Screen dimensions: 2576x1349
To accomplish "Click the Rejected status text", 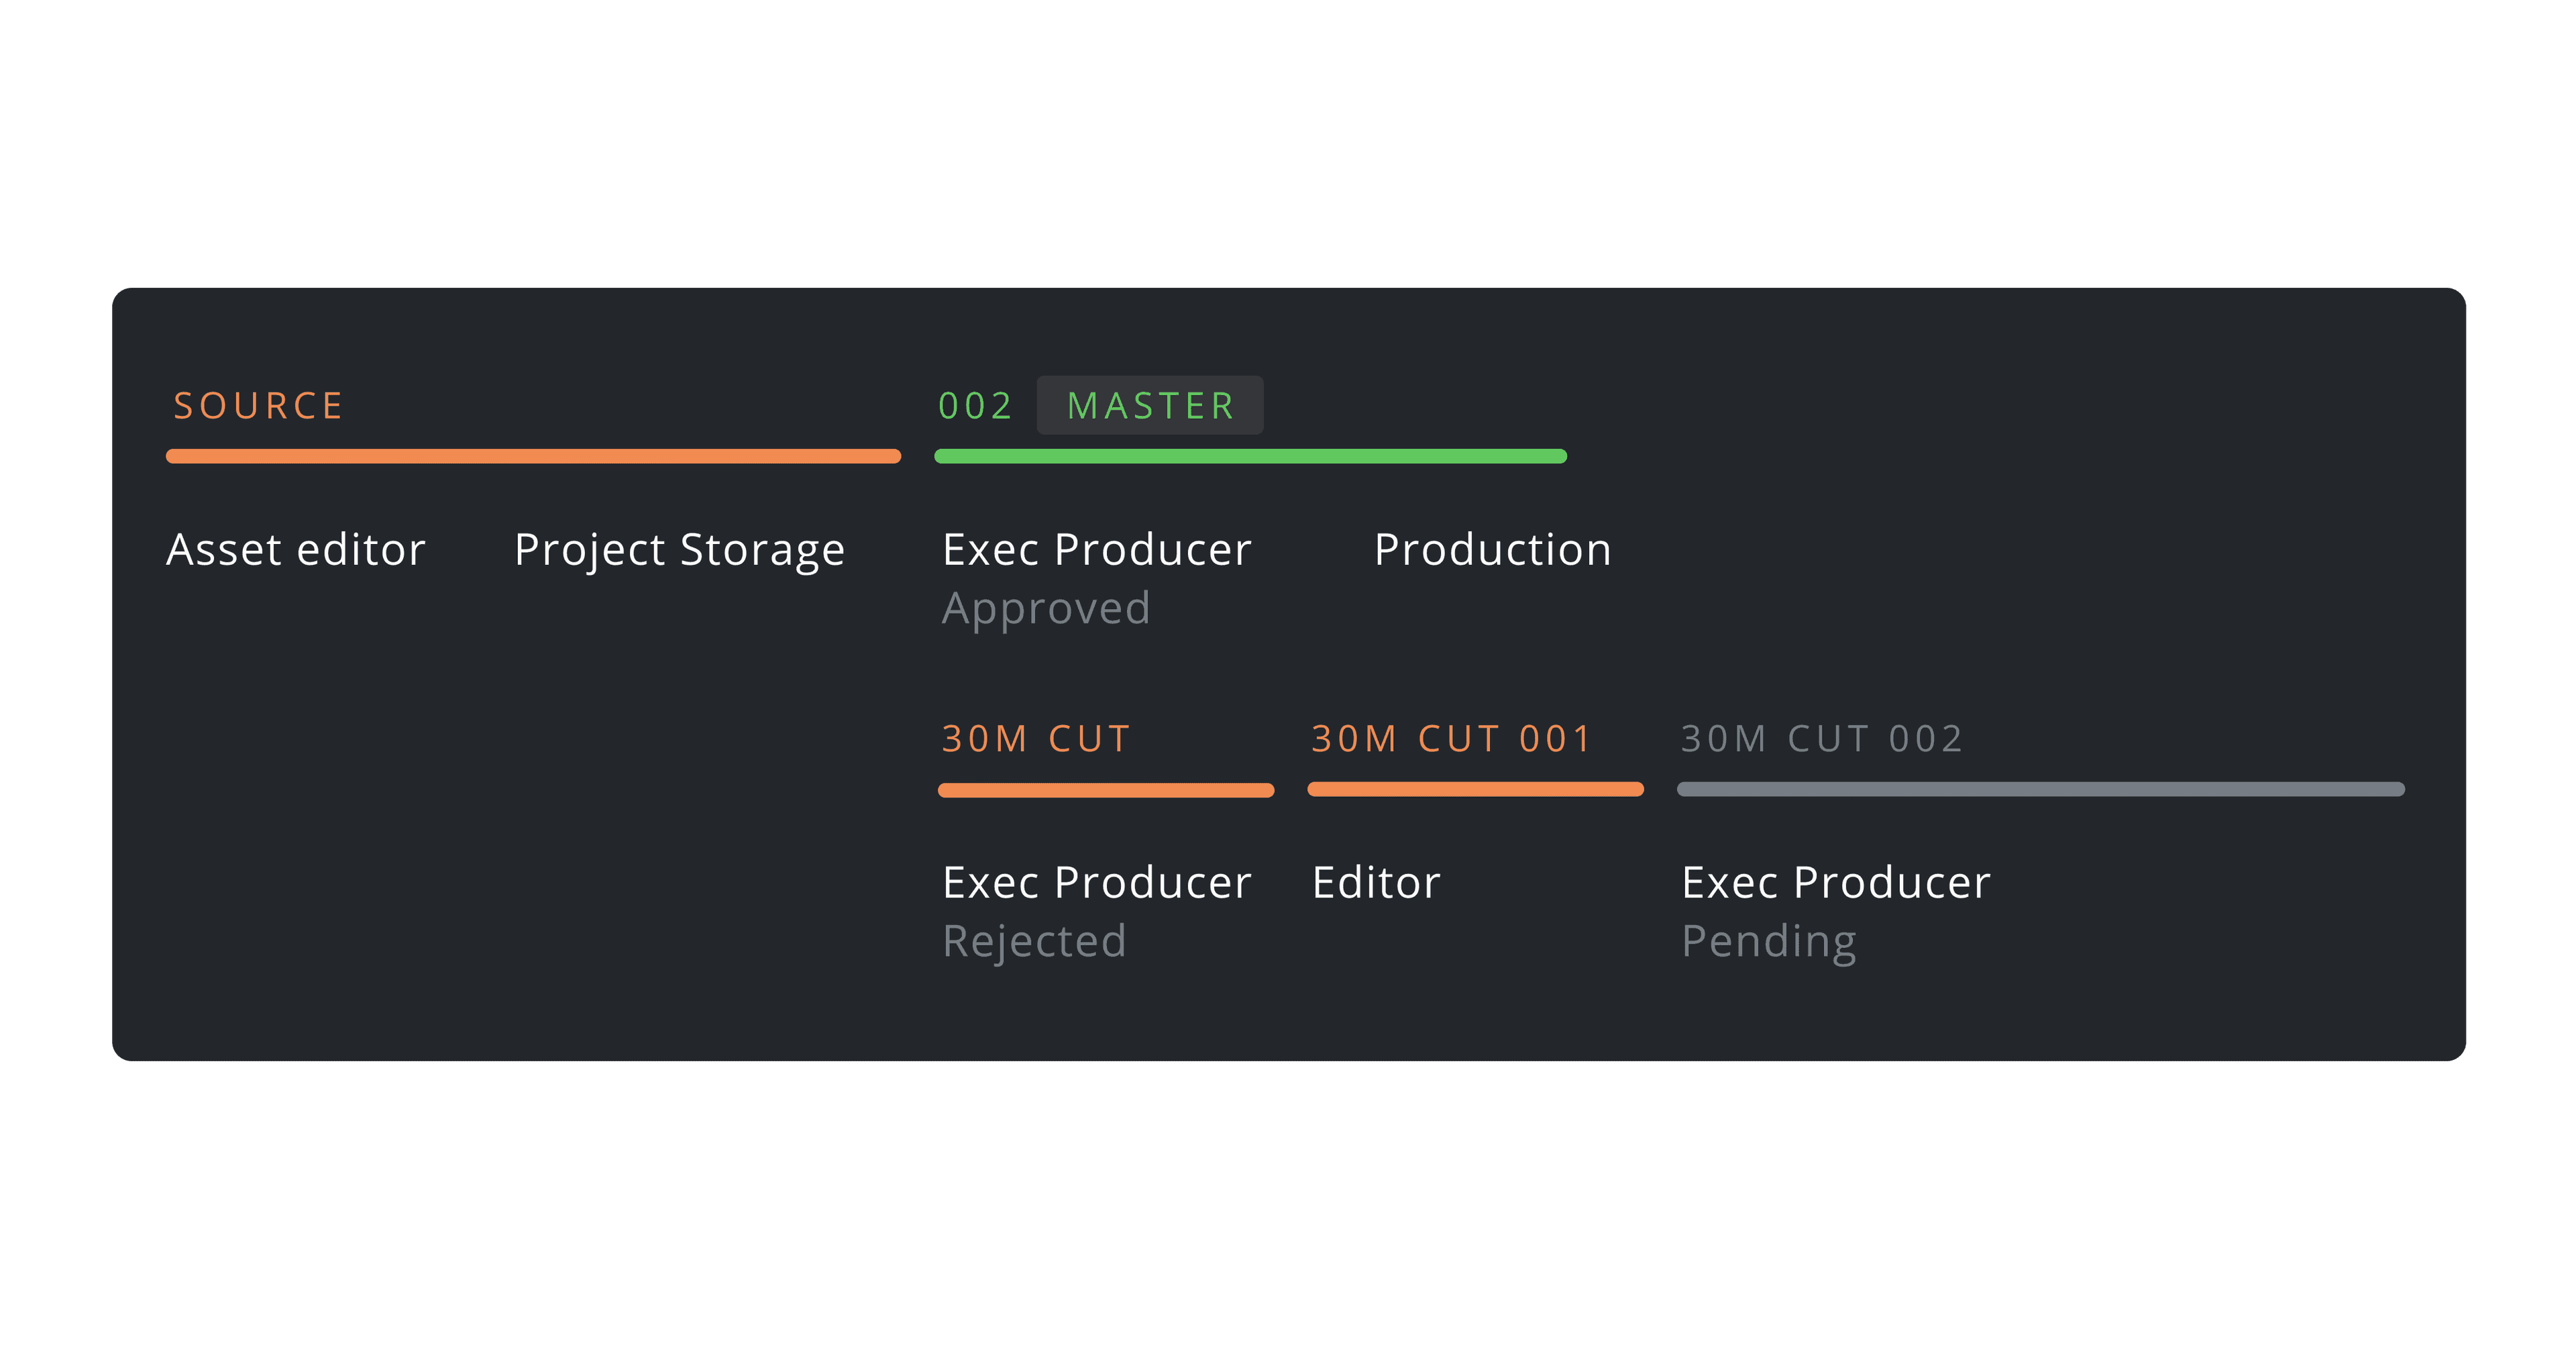I will [1035, 943].
